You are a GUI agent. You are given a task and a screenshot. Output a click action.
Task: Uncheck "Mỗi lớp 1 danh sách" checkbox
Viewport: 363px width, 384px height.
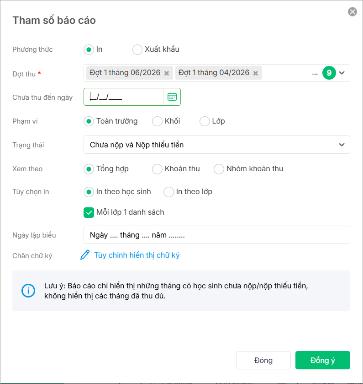[x=89, y=212]
